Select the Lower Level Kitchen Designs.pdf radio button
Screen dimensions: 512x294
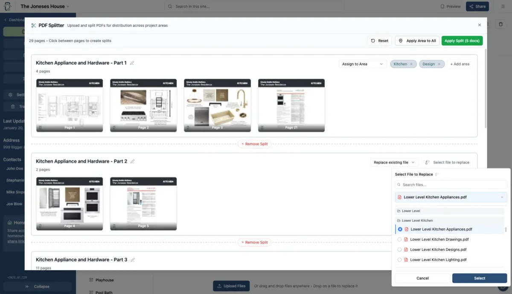pyautogui.click(x=400, y=249)
